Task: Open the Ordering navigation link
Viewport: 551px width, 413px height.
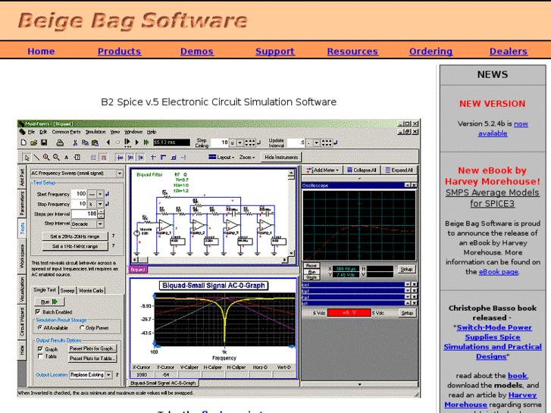Action: 430,52
